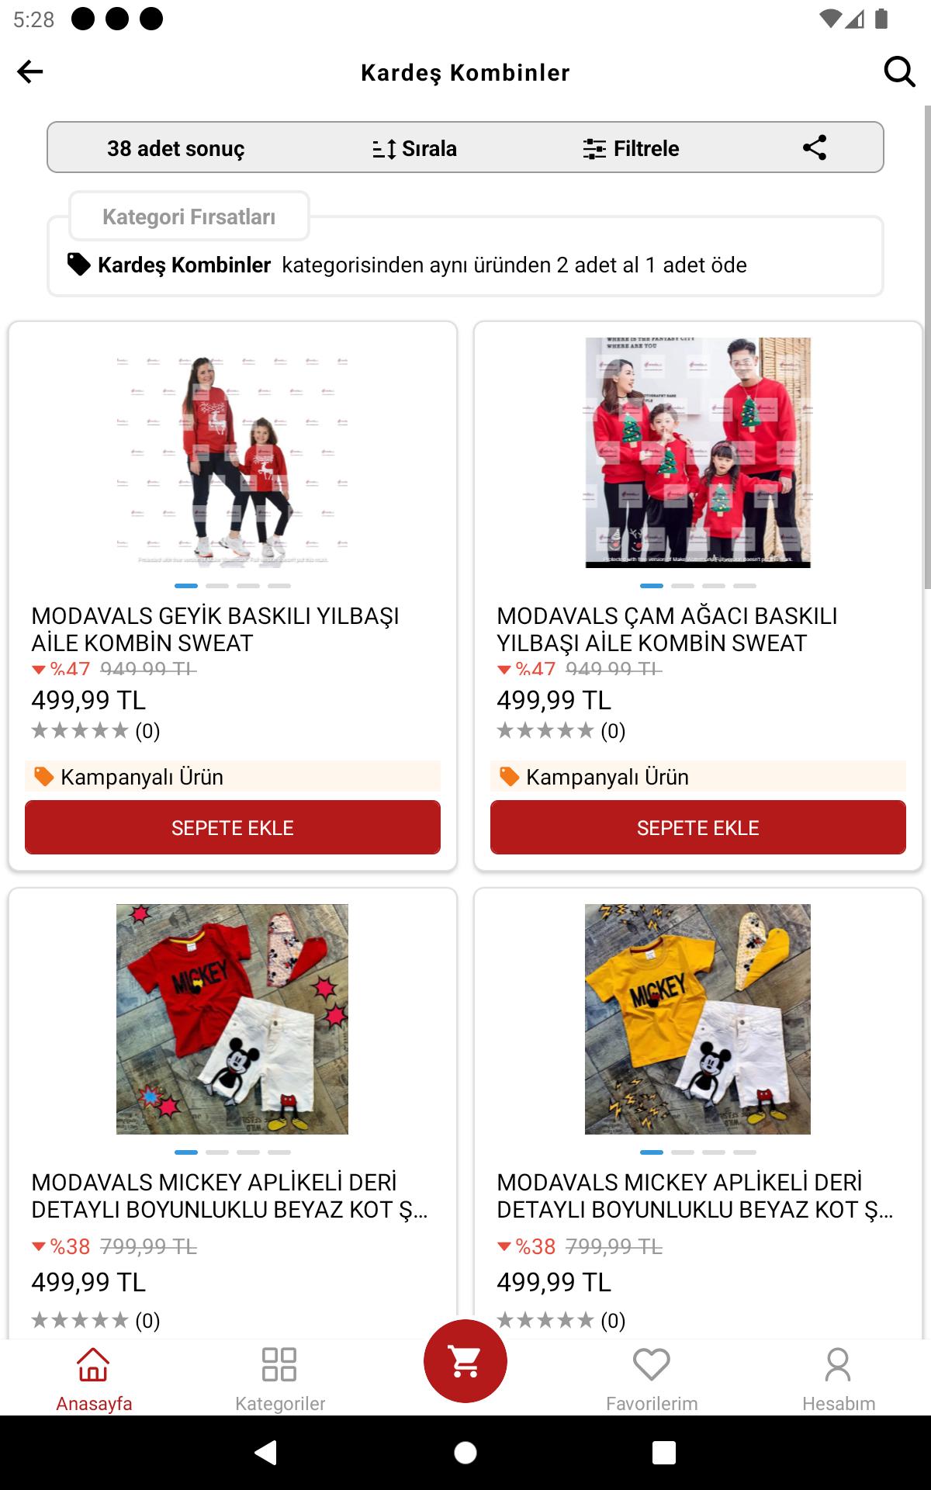The width and height of the screenshot is (931, 1490).
Task: Open the red shopping cart button
Action: coord(465,1361)
